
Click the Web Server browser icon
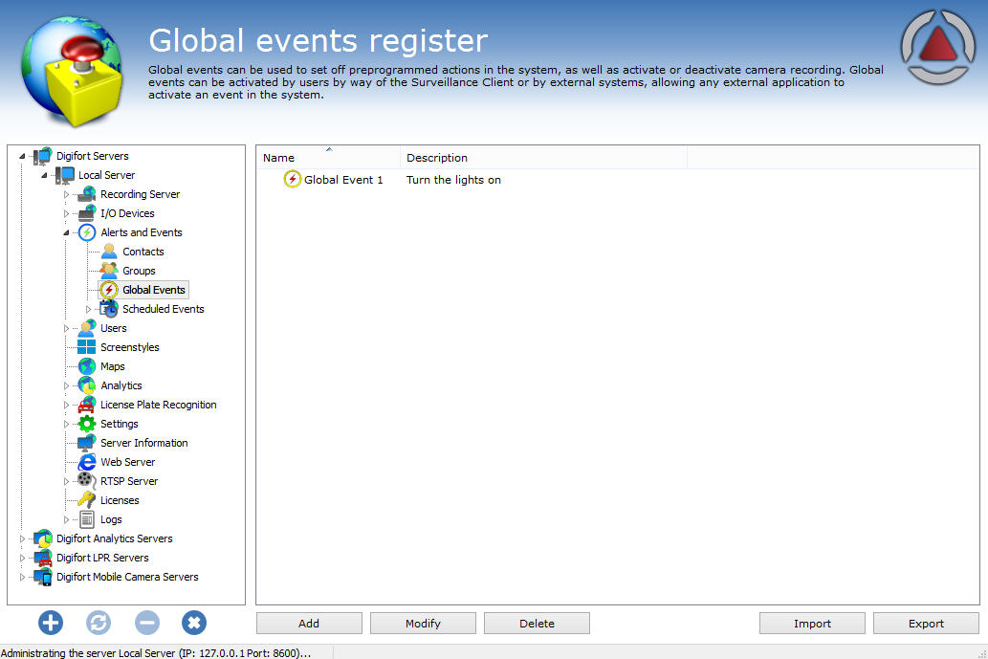87,462
